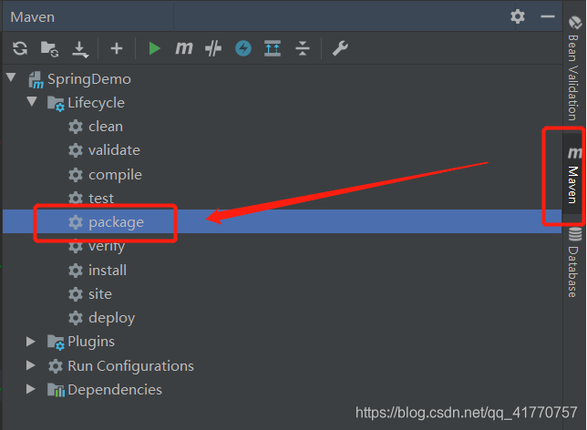Hide the Maven tool window

pyautogui.click(x=547, y=16)
